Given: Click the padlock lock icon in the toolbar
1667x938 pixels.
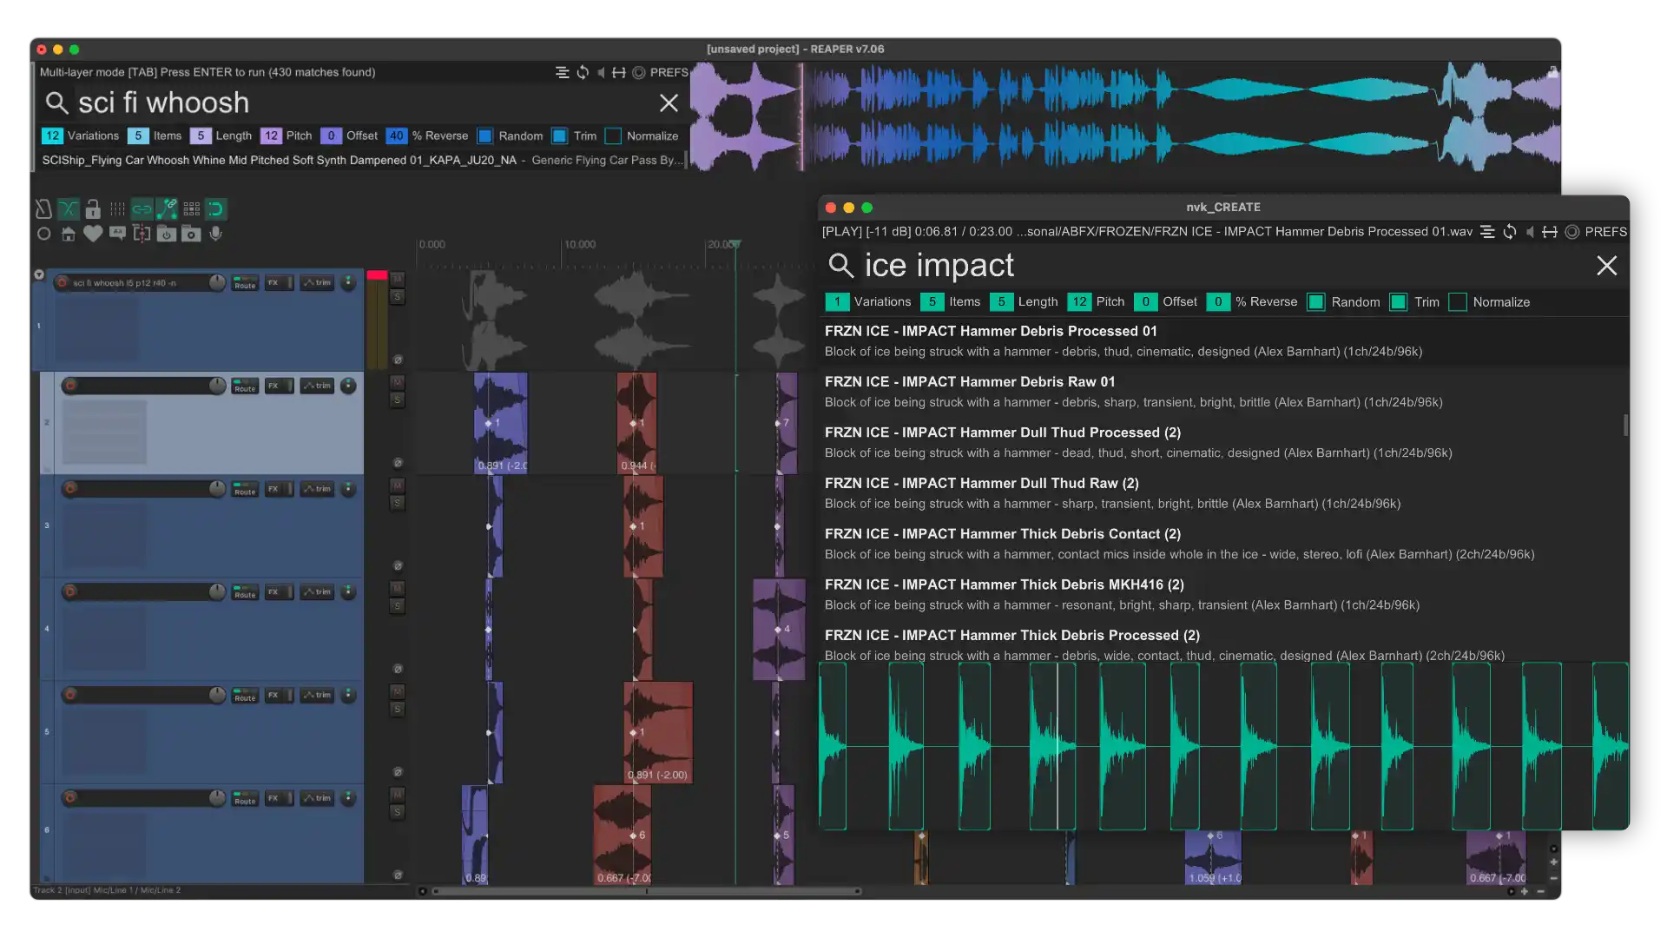Looking at the screenshot, I should [x=93, y=209].
